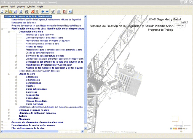Expand the Carreteras node

16,92
